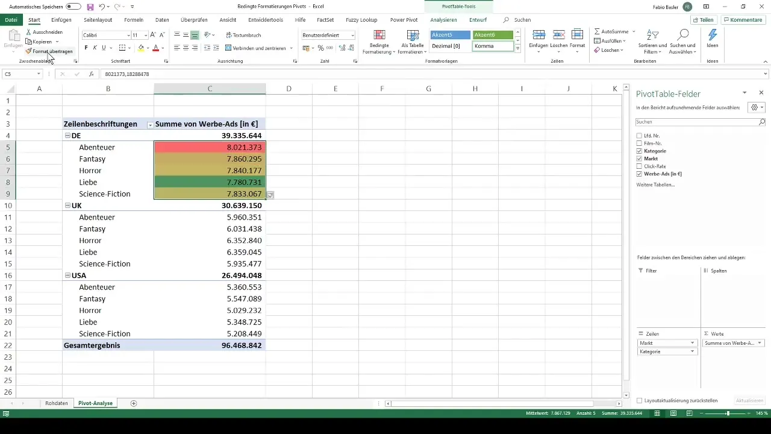771x434 pixels.
Task: Uncheck the Werbe-Ads [in €] field checkbox
Action: click(x=639, y=174)
